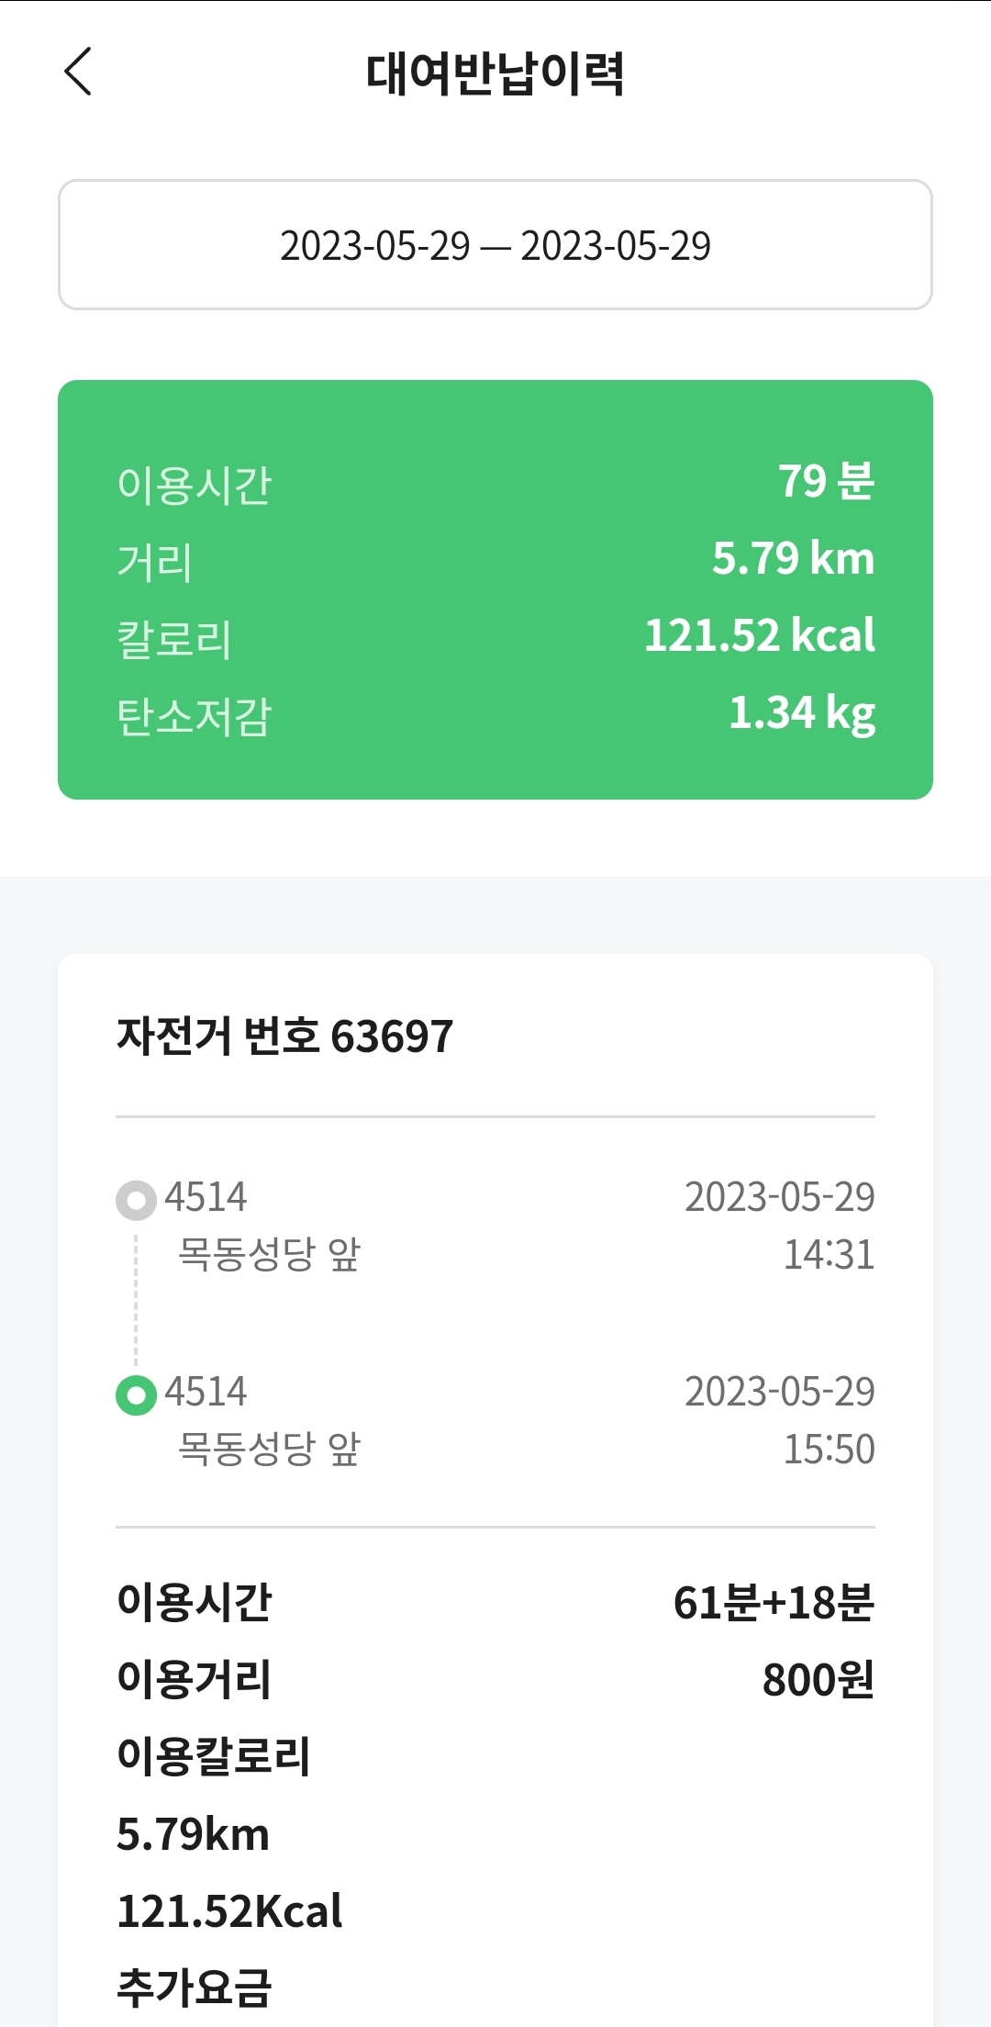Viewport: 991px width, 2027px height.
Task: Select the 1.34 kg carbon reduction value
Action: [801, 713]
